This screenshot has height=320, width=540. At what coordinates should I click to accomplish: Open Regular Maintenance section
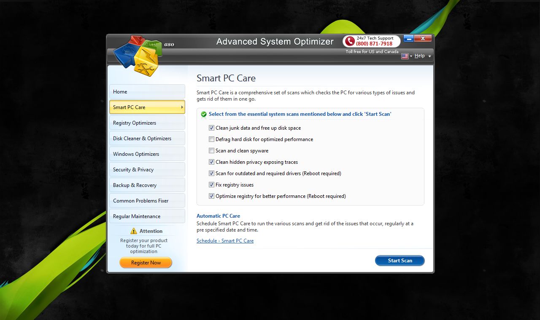pos(147,216)
